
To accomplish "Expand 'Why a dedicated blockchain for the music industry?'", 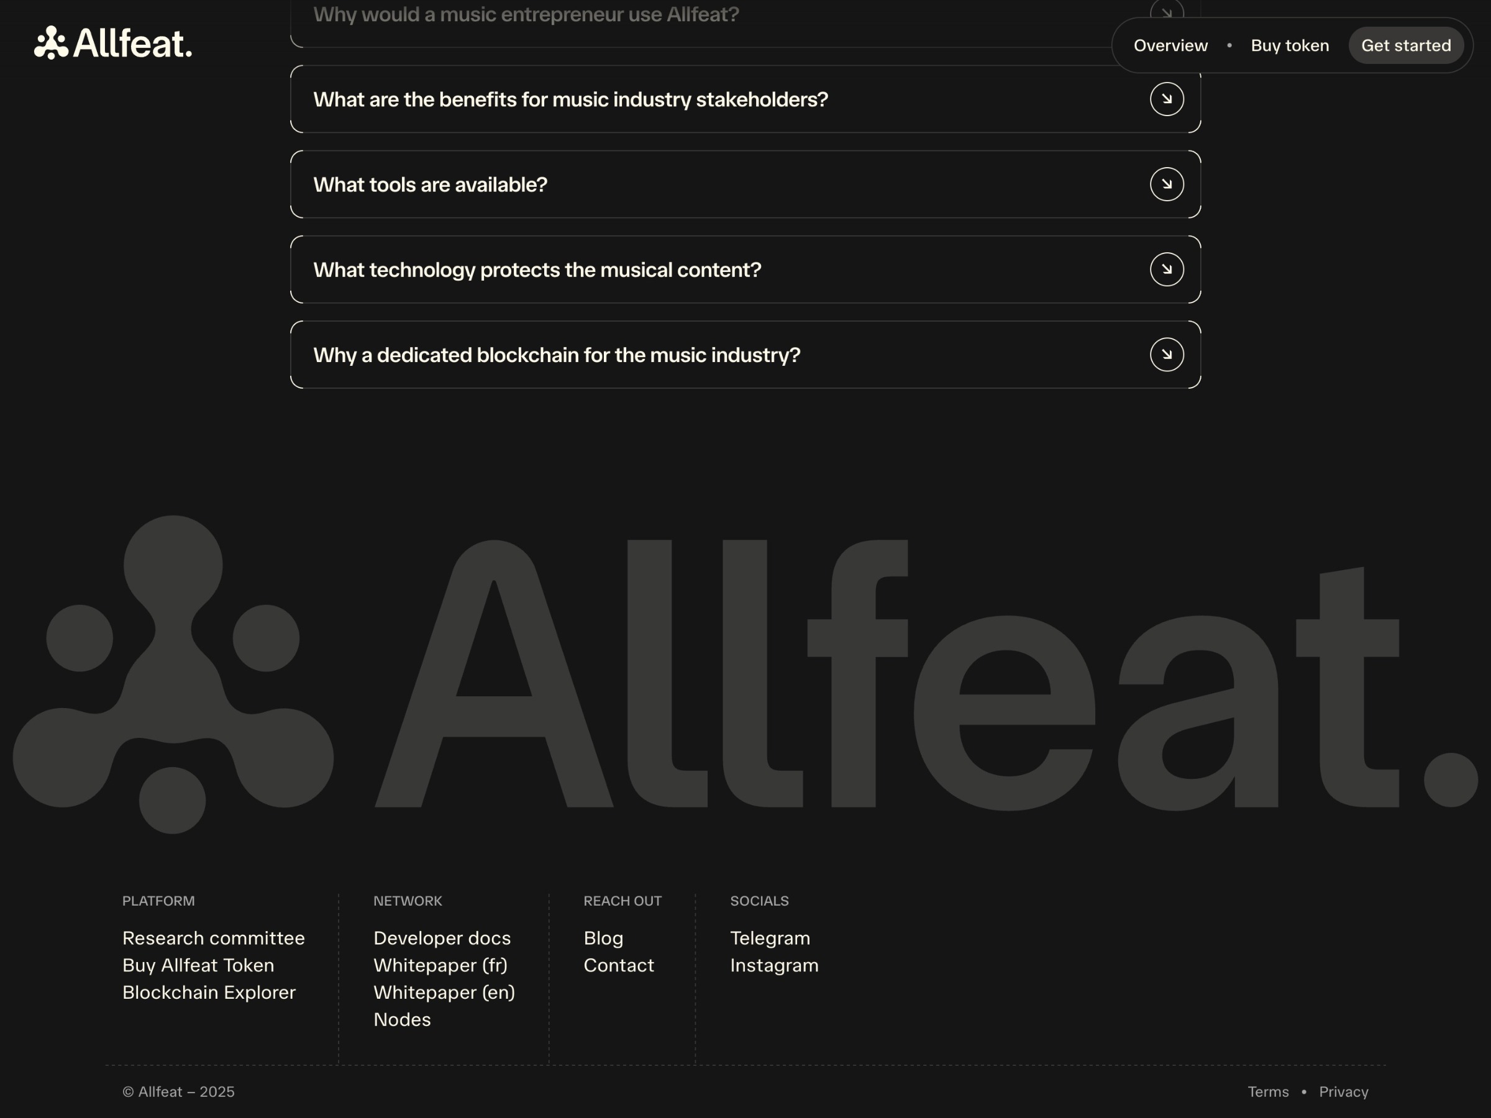I will (x=557, y=355).
